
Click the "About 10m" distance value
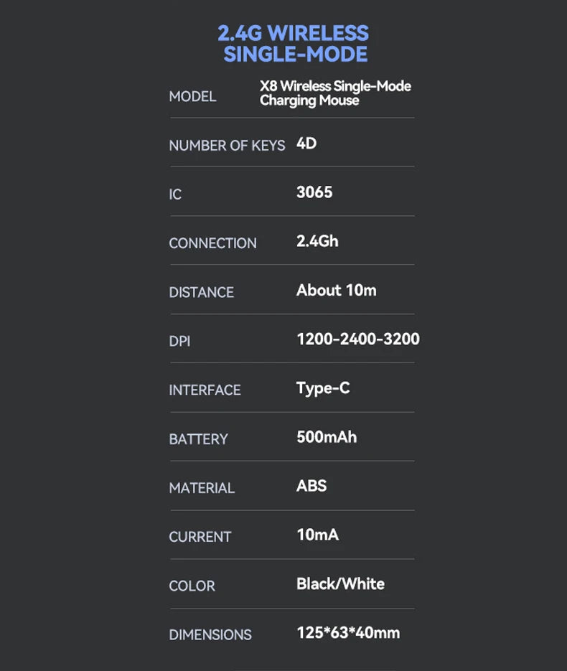[x=336, y=290]
